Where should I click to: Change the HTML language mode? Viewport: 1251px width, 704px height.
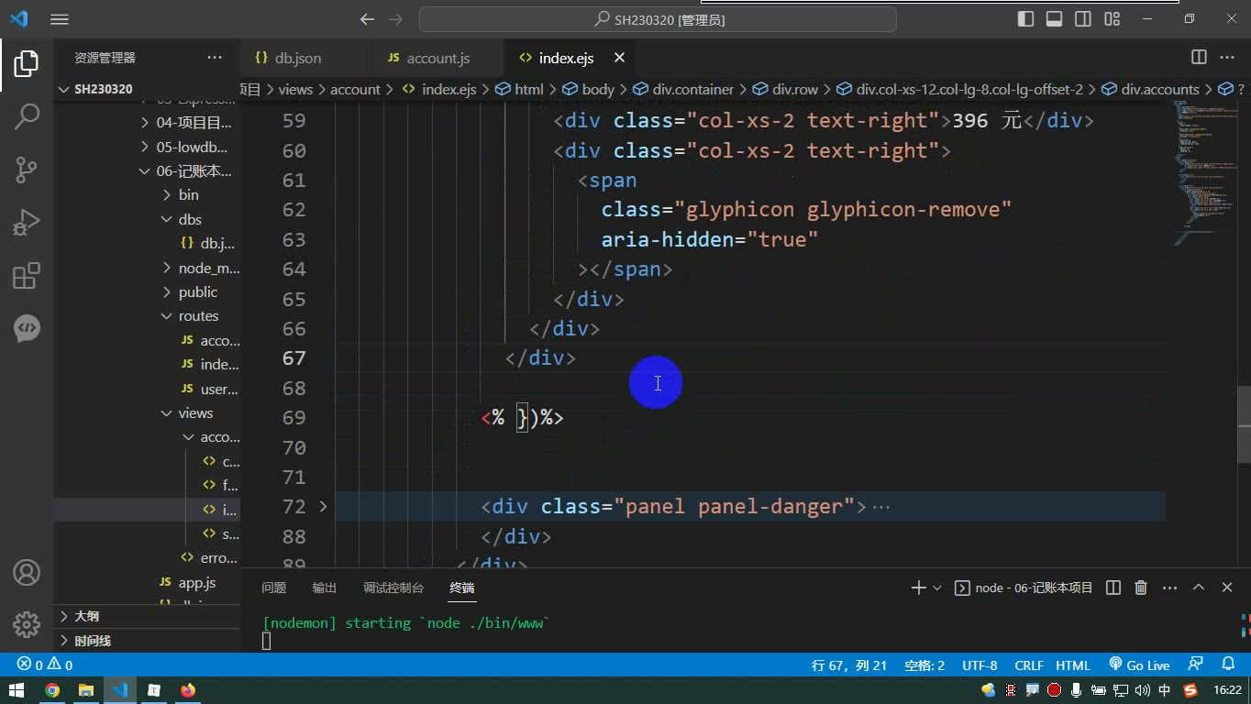pos(1072,665)
